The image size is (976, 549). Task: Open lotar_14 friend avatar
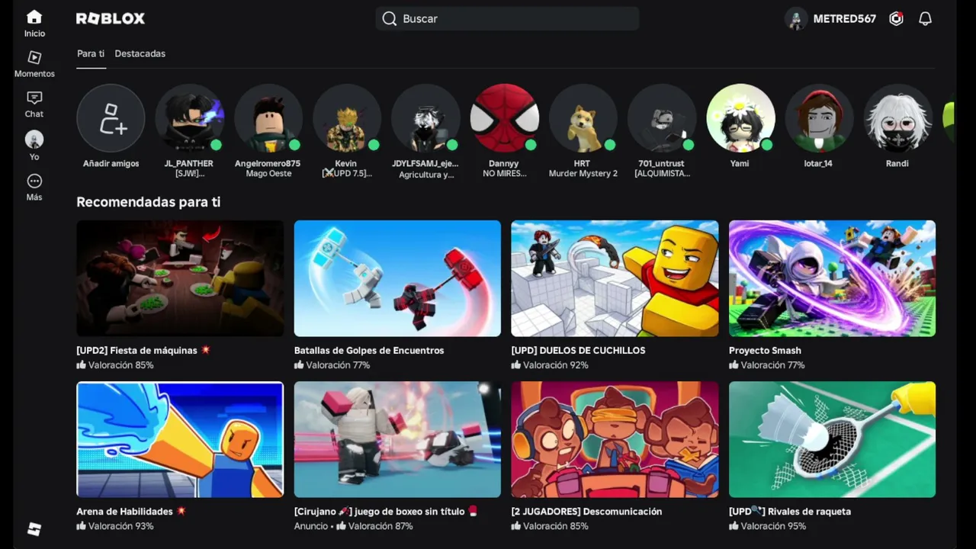pos(819,118)
